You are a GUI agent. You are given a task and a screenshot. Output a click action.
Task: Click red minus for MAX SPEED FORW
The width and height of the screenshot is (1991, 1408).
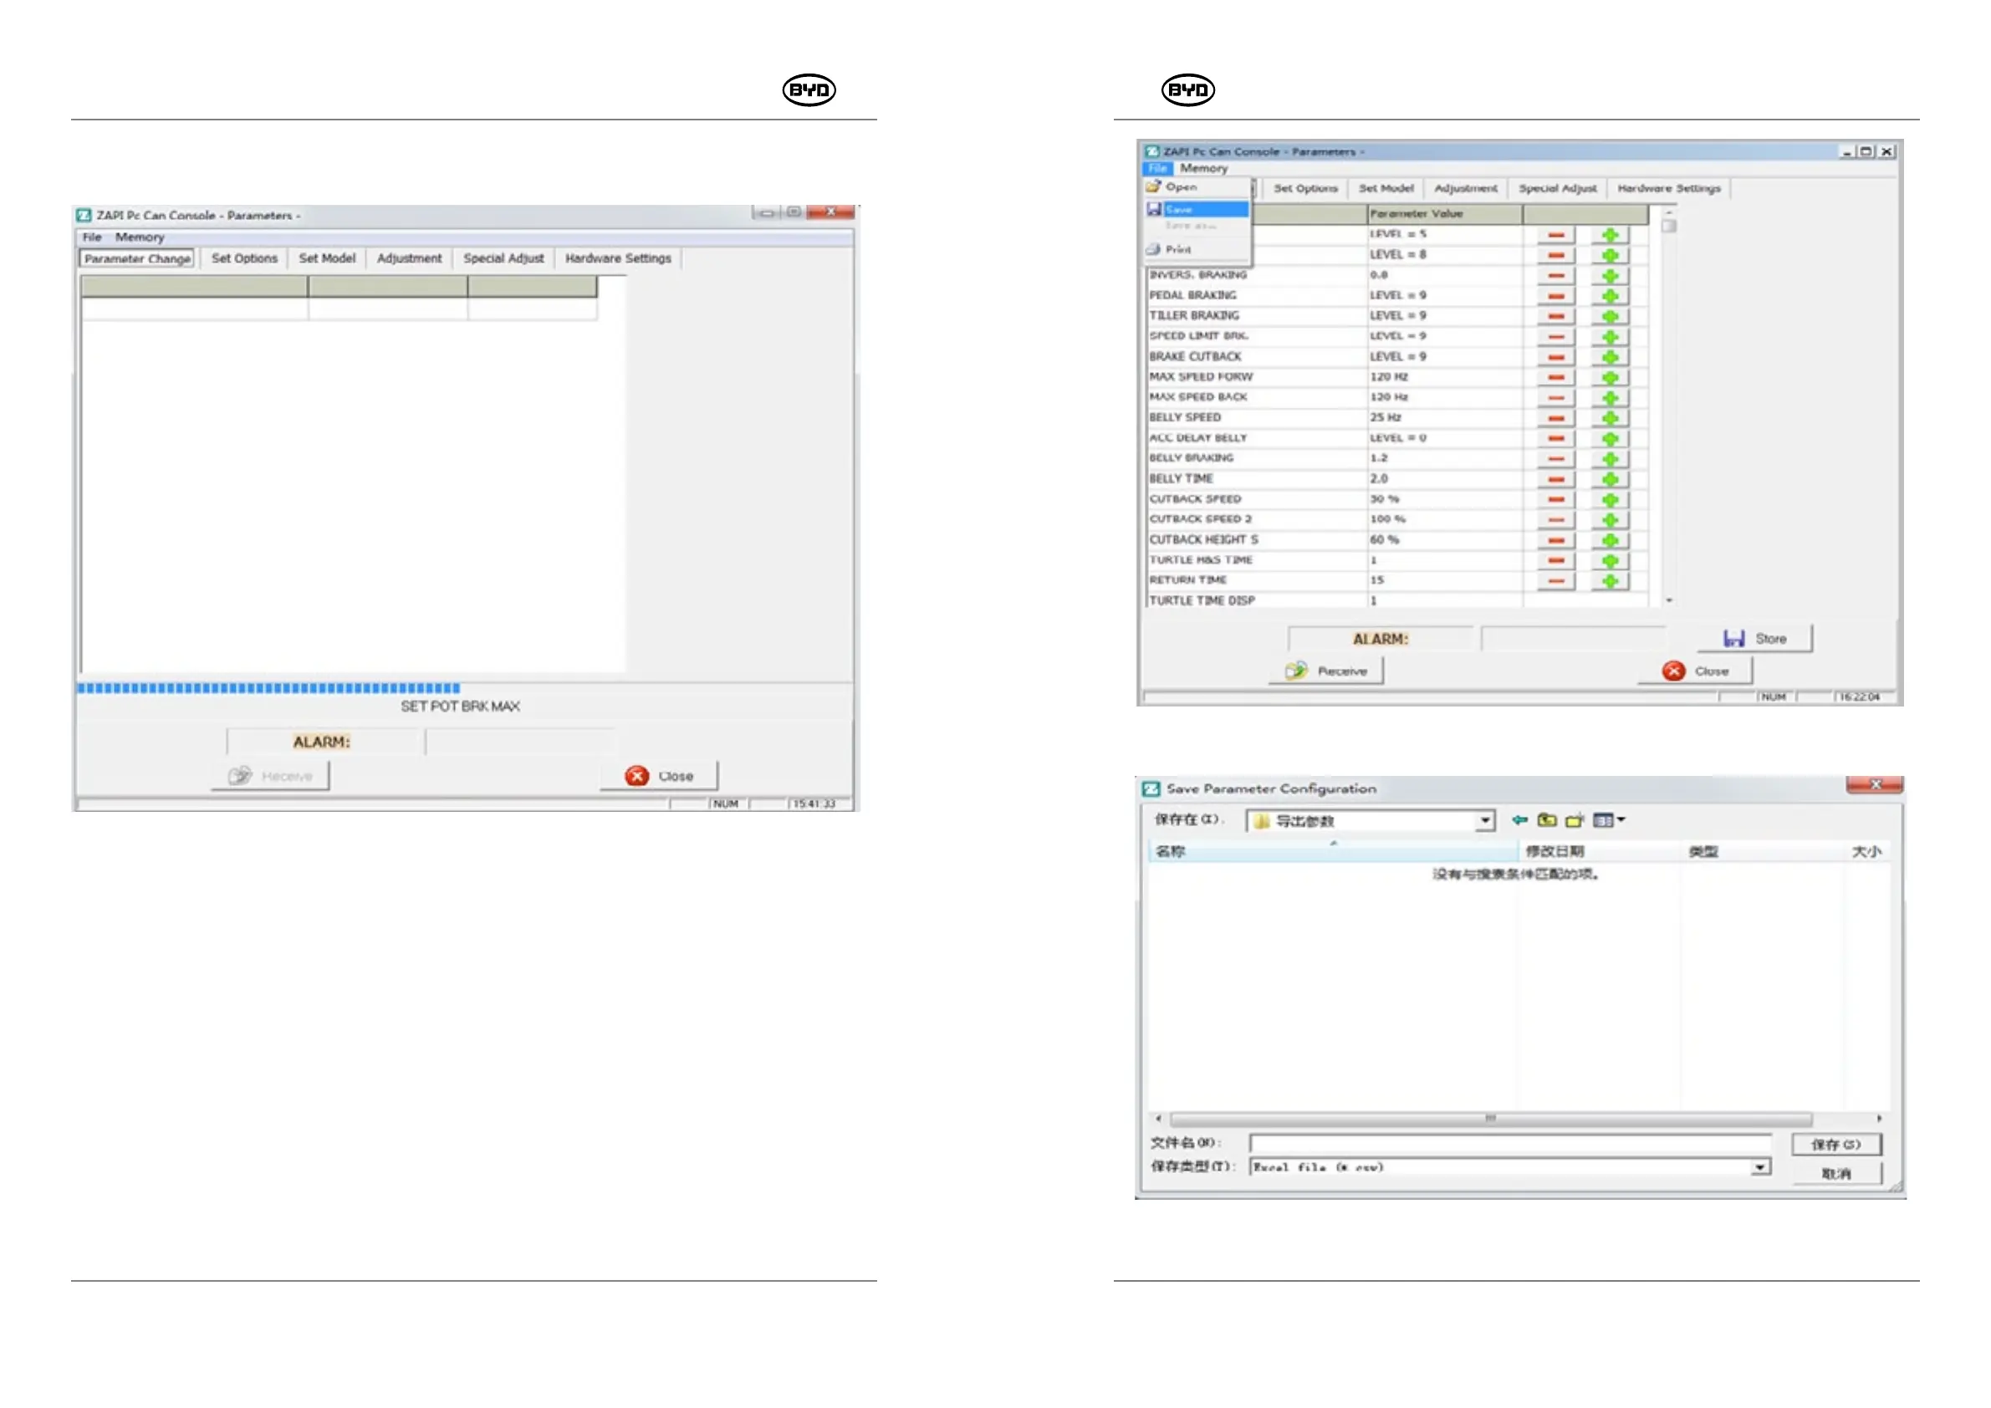coord(1556,377)
